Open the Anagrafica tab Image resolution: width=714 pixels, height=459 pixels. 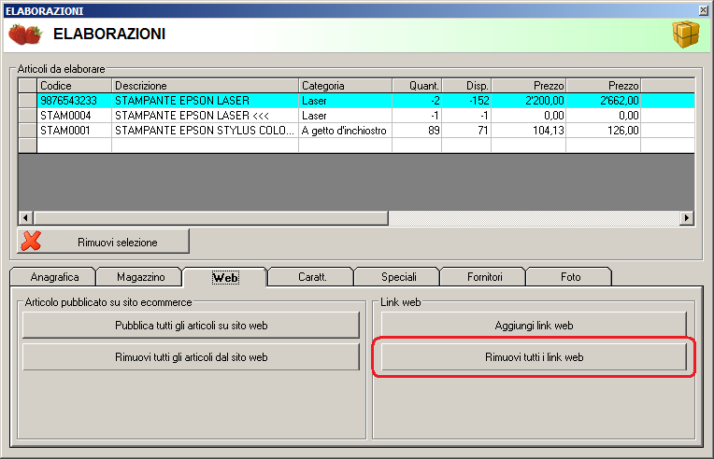[54, 277]
